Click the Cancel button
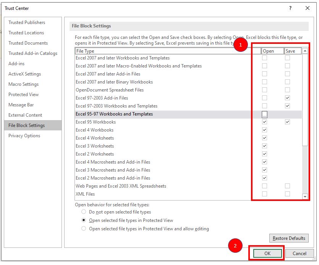 coord(300,254)
